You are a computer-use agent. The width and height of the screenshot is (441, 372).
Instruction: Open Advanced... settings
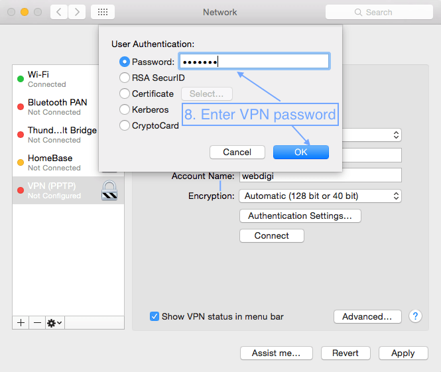click(367, 316)
